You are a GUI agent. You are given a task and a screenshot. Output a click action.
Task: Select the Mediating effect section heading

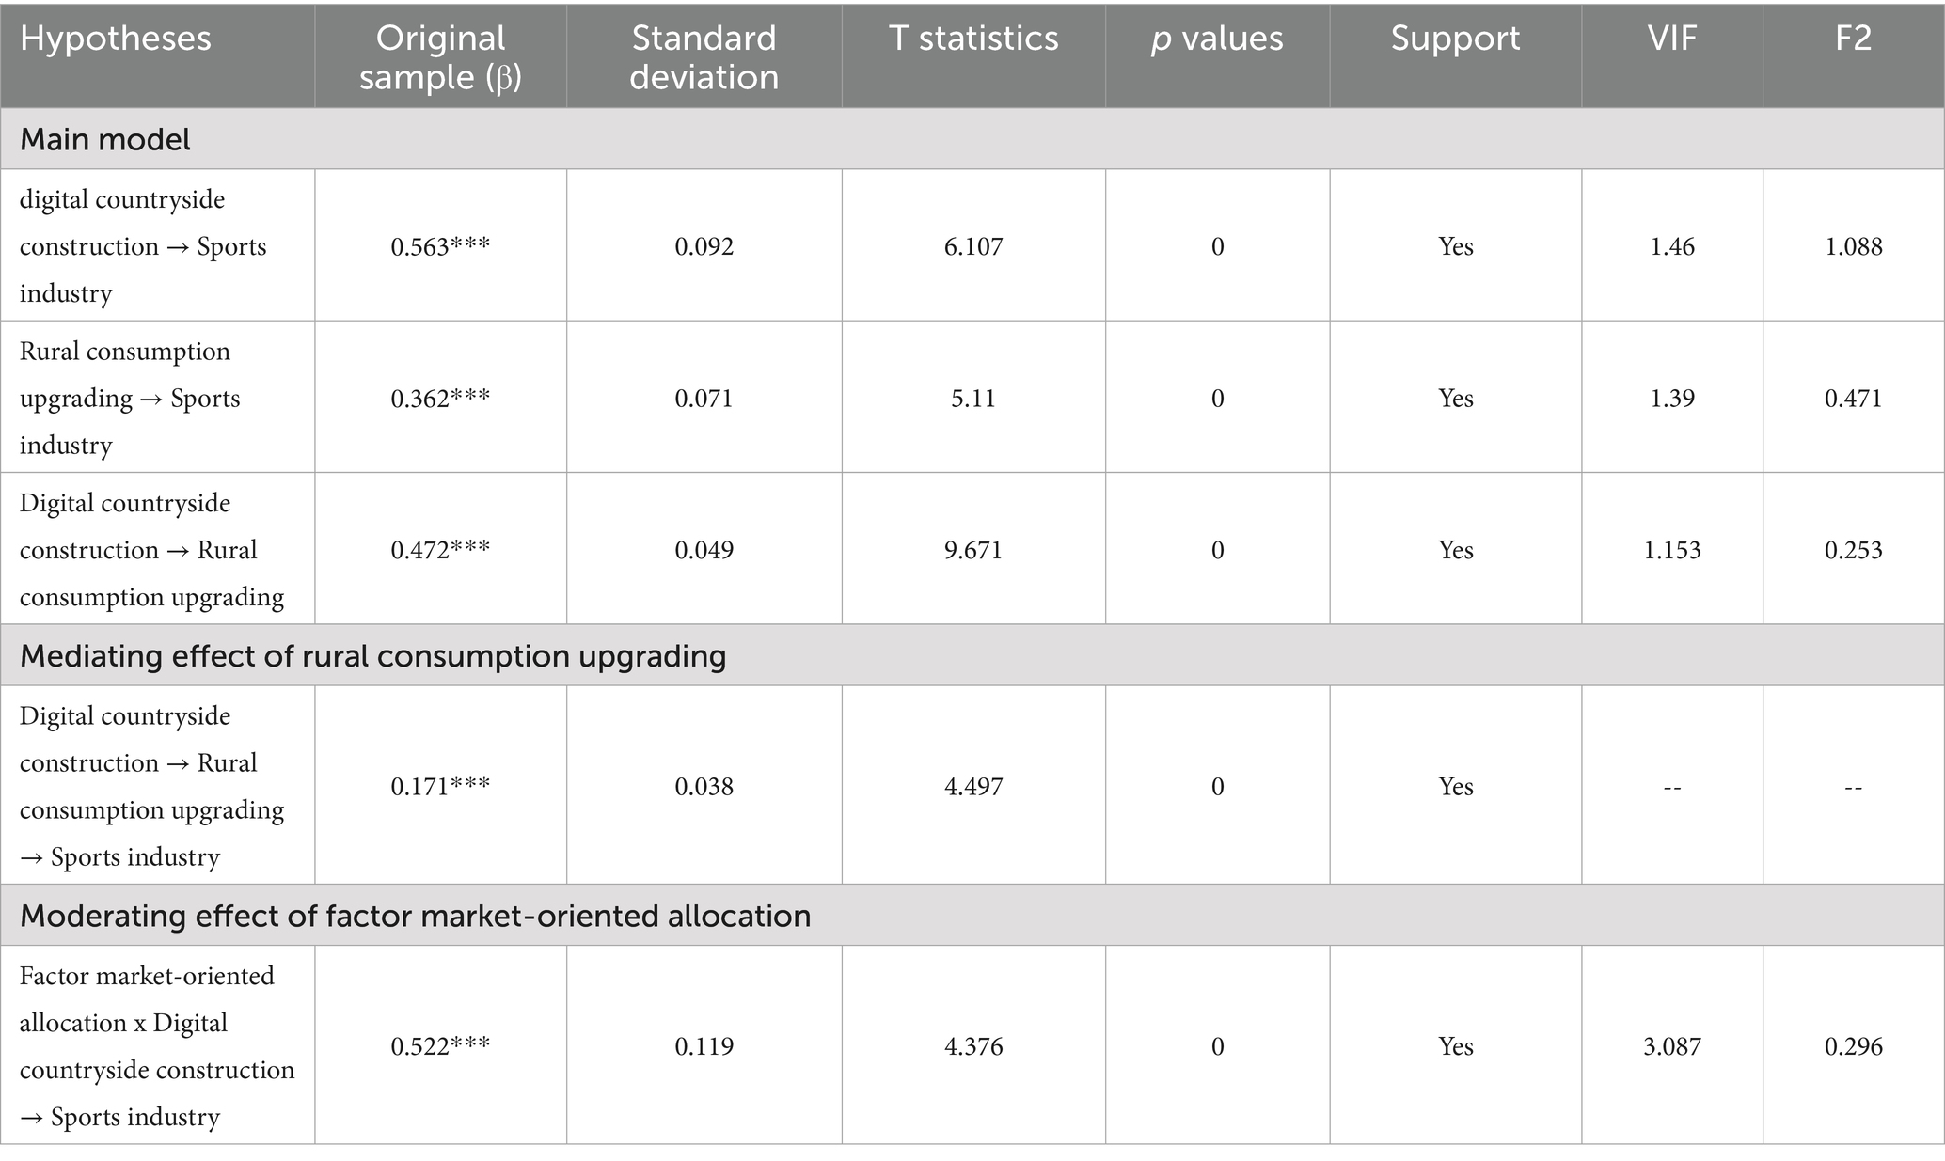pos(372,655)
